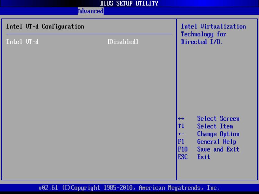Open the Disabled value selector for Intel VT-d
The height and width of the screenshot is (194, 259).
[122, 42]
